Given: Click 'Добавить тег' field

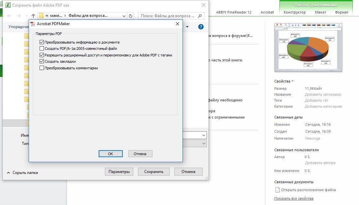Looking at the screenshot, I should click(316, 100).
